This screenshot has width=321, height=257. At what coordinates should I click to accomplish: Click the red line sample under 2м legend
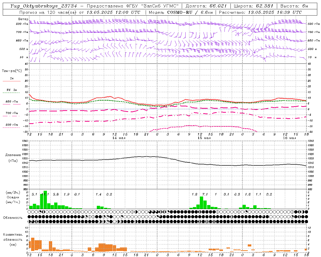(12, 81)
